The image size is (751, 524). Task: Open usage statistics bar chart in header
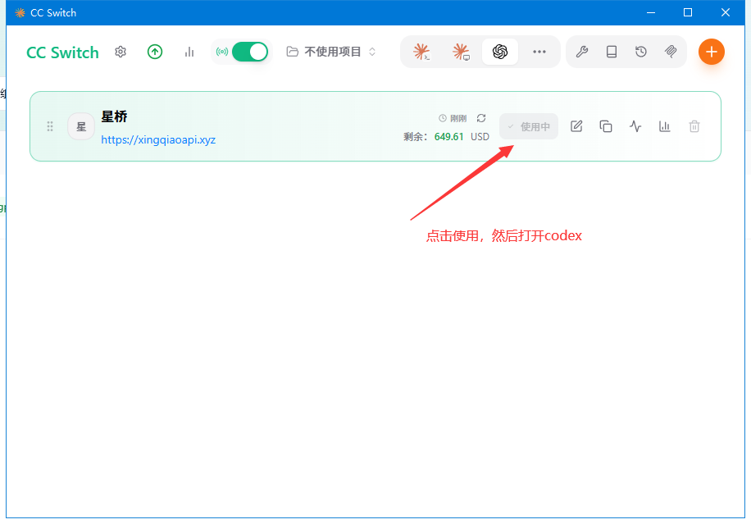point(189,52)
